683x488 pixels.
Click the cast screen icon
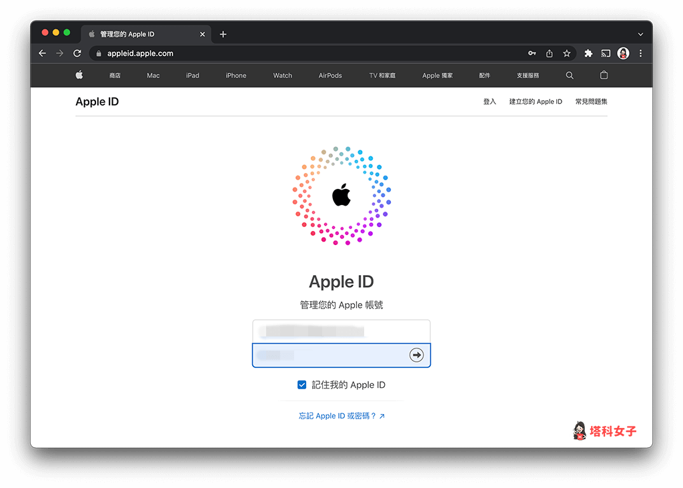click(x=606, y=53)
